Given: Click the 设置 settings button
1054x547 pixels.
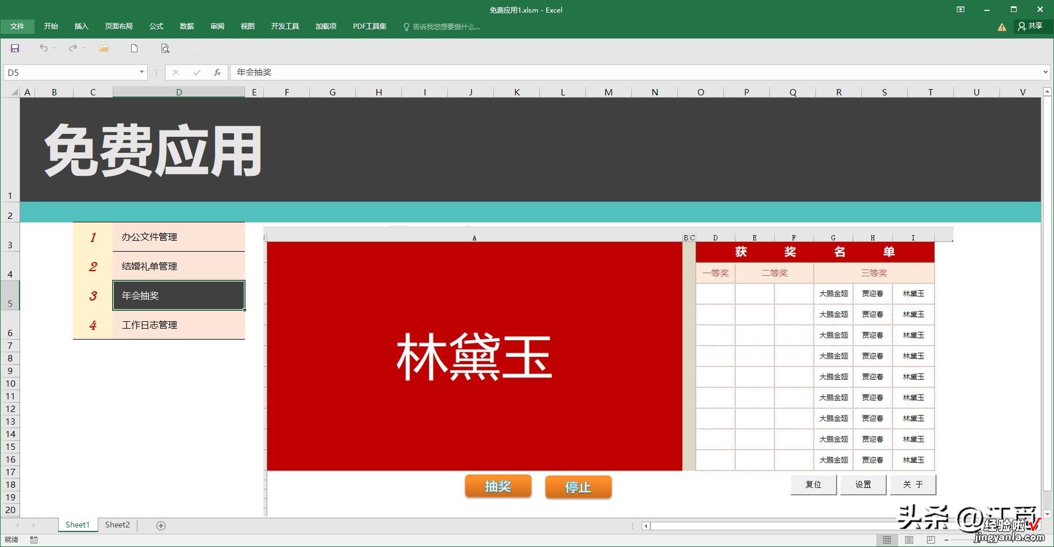Looking at the screenshot, I should tap(863, 484).
